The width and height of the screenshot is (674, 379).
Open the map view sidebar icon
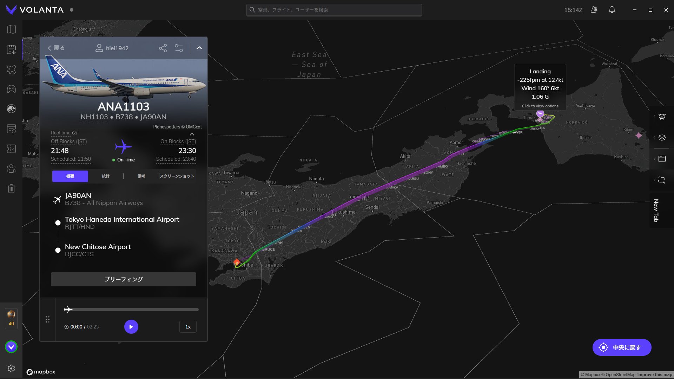click(11, 29)
